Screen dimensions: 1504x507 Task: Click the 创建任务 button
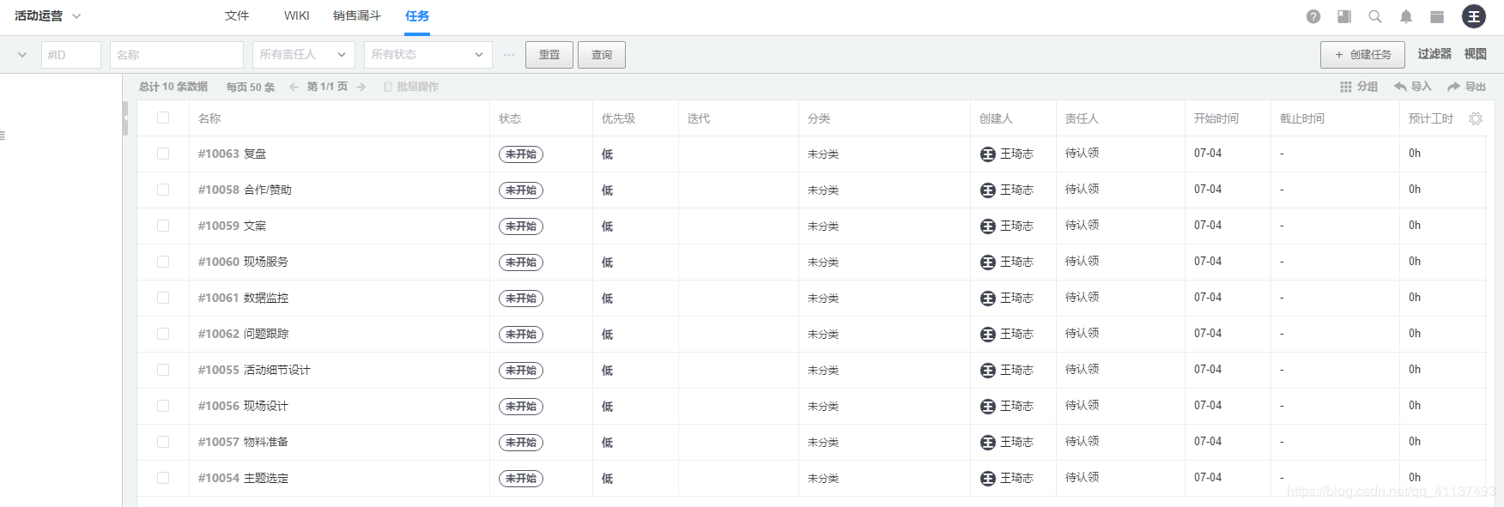tap(1362, 55)
